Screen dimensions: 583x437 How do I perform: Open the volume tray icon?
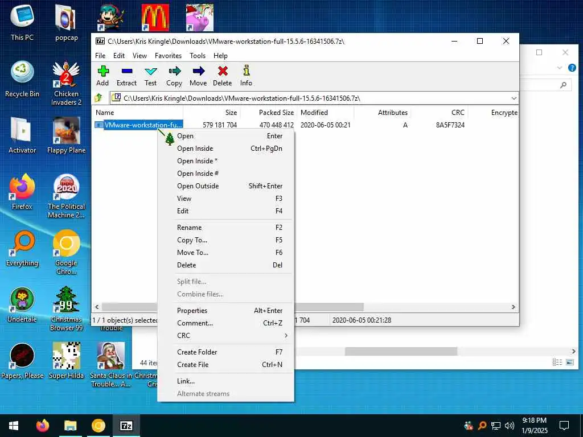(510, 426)
